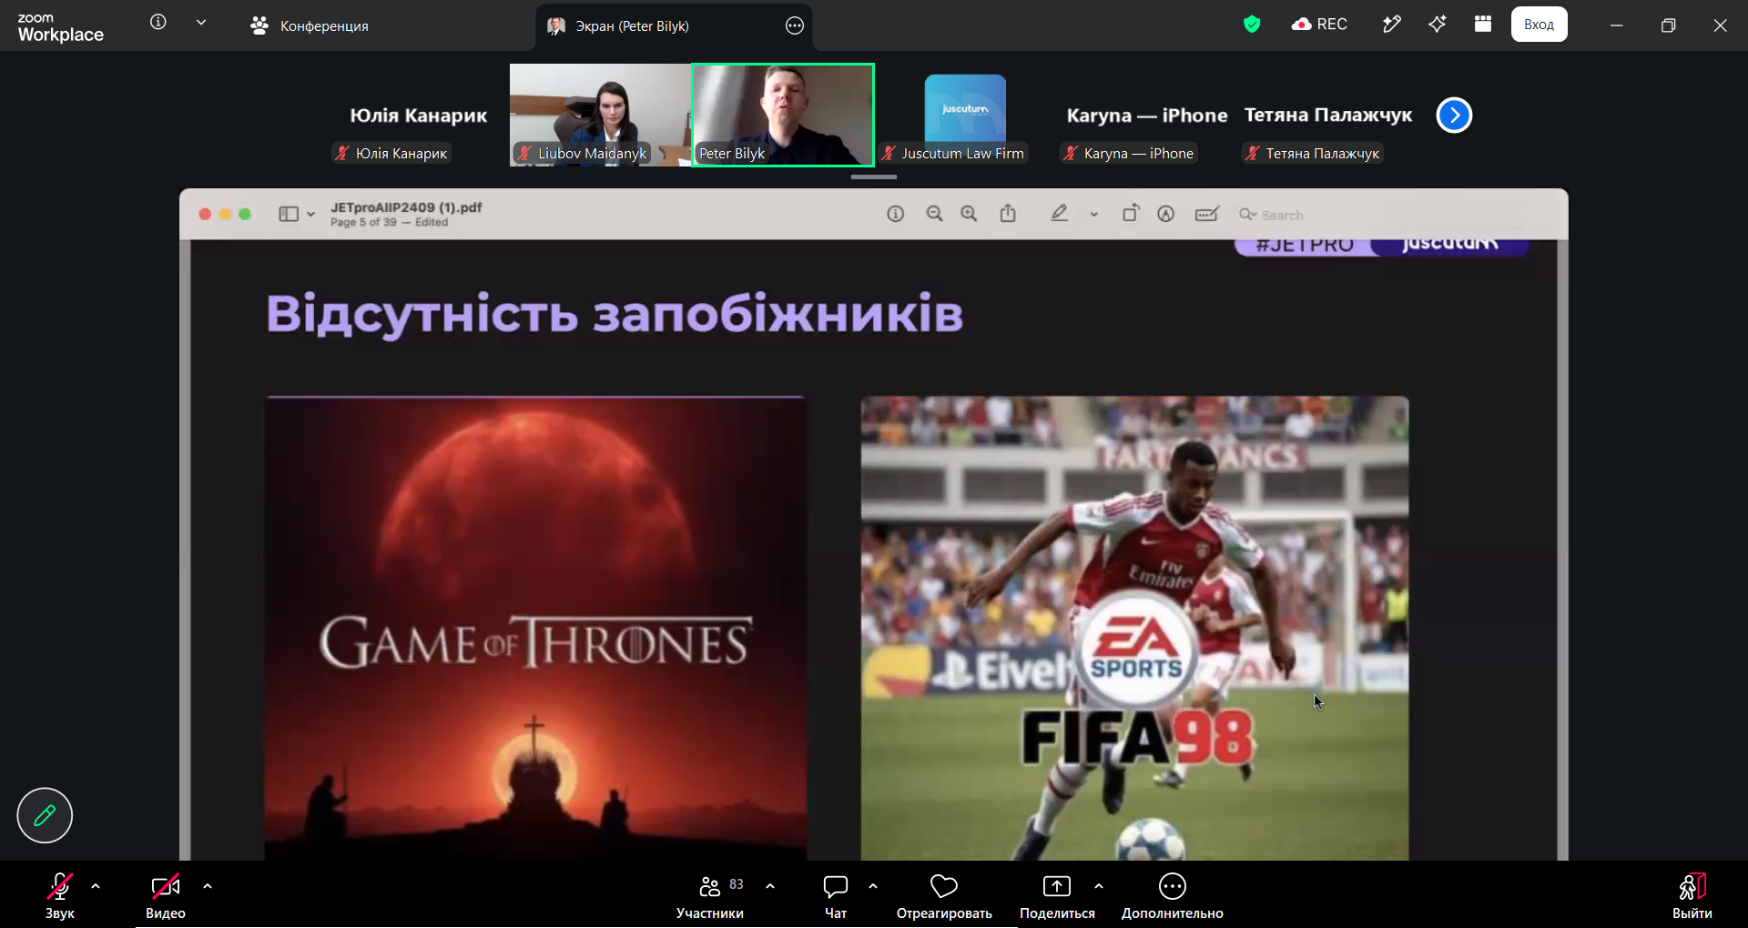The image size is (1748, 928).
Task: Click the muted mic icon on Liubov Maidanyk
Action: coord(524,154)
